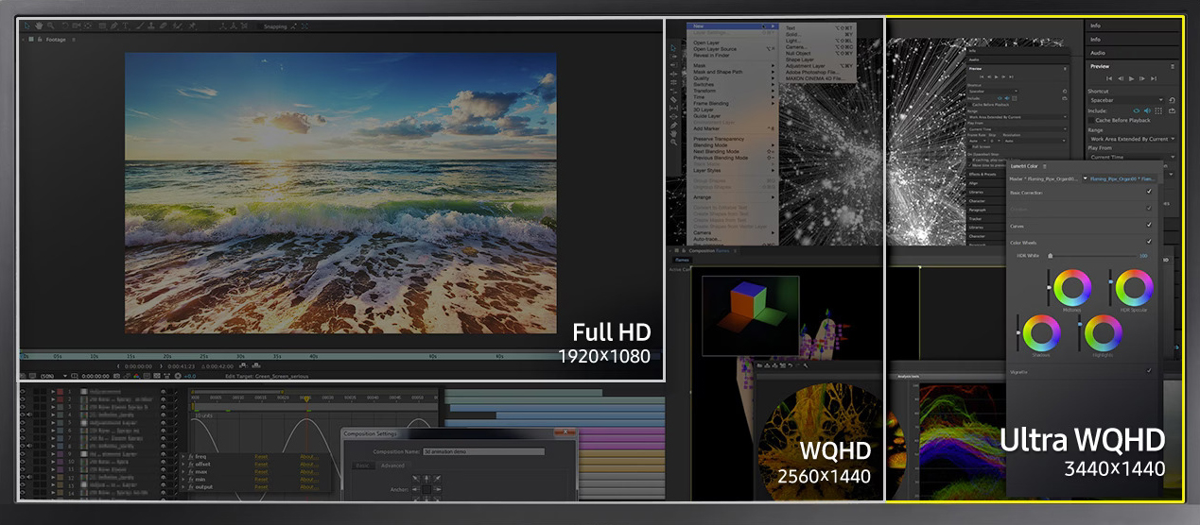The image size is (1200, 525).
Task: Click HDR White slider handle
Action: [x=1051, y=255]
